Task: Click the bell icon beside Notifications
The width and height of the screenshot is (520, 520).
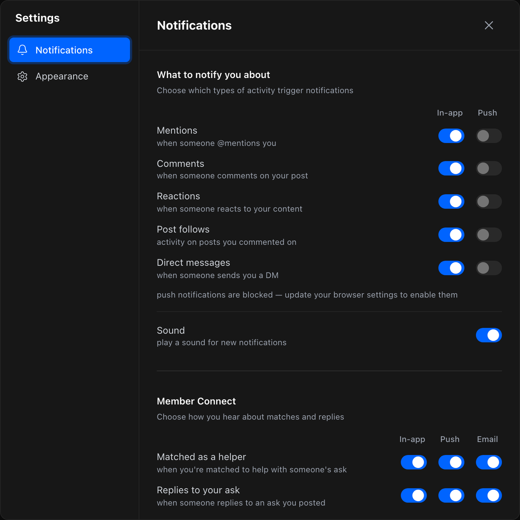Action: click(x=22, y=50)
